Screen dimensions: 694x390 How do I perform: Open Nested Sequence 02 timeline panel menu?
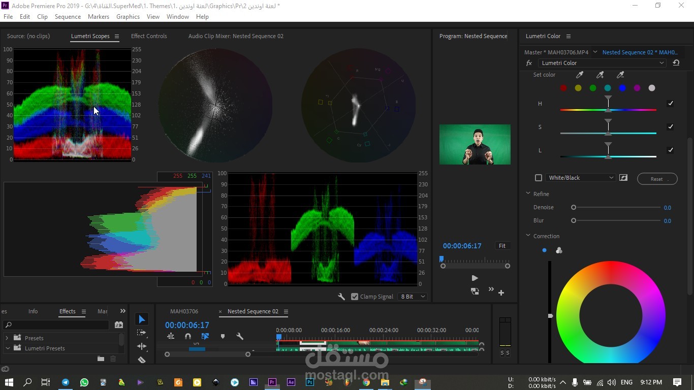[x=286, y=311]
